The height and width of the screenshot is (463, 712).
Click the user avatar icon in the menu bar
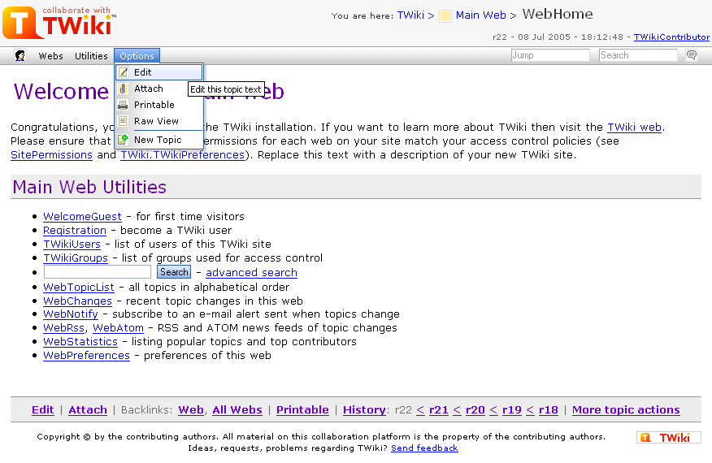(20, 56)
